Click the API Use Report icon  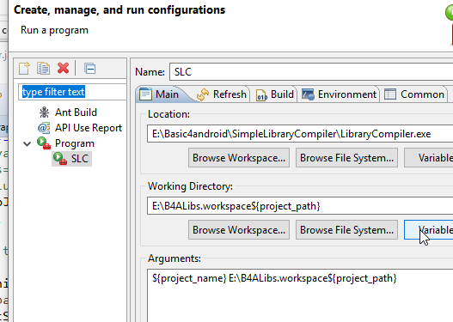44,128
